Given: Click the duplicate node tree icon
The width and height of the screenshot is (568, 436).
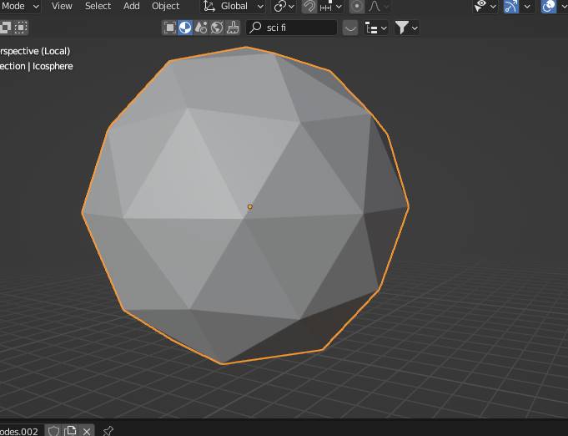Looking at the screenshot, I should point(70,431).
